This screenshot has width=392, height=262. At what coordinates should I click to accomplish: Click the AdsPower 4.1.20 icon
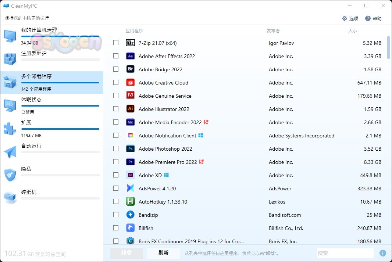point(131,188)
